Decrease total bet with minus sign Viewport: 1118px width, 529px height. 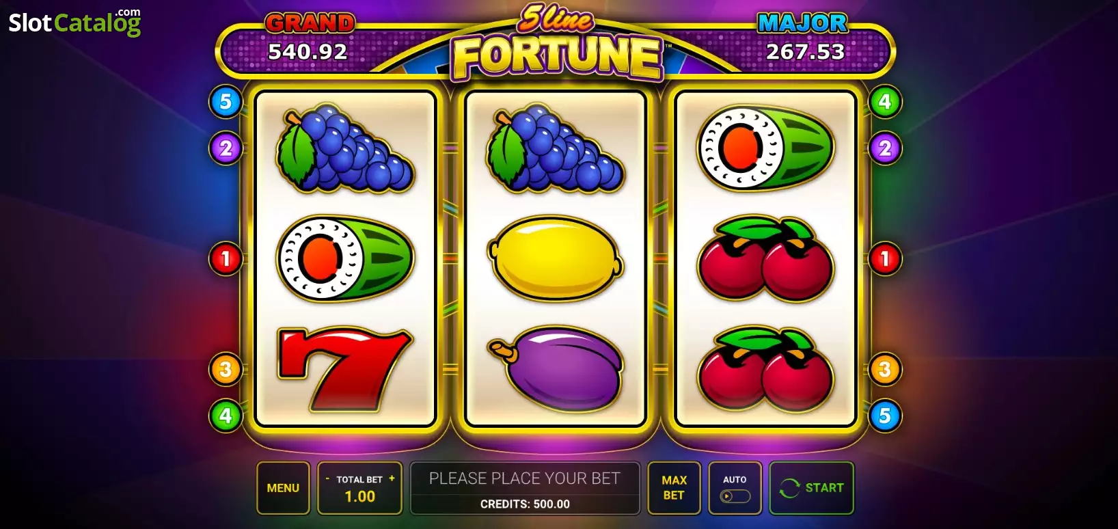click(327, 478)
